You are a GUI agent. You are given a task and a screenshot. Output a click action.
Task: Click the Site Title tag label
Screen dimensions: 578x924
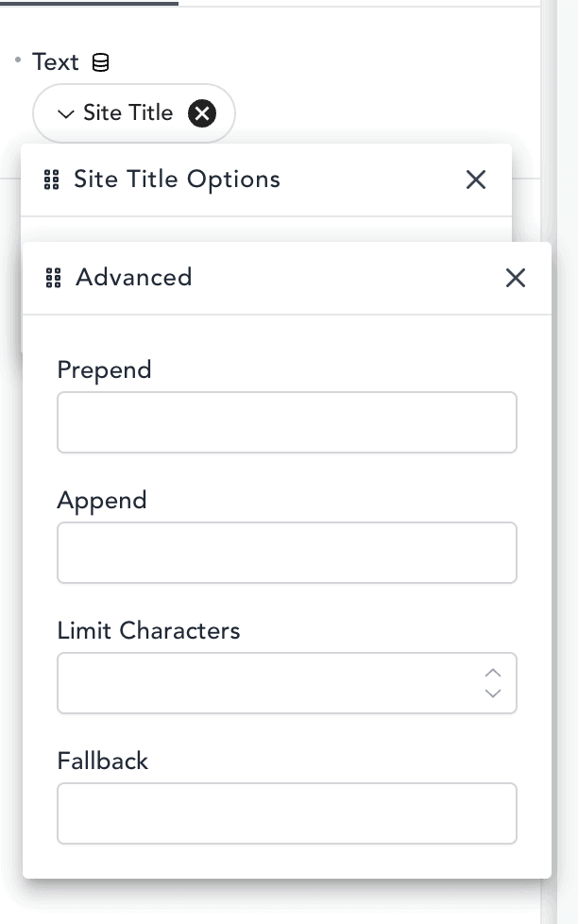127,113
